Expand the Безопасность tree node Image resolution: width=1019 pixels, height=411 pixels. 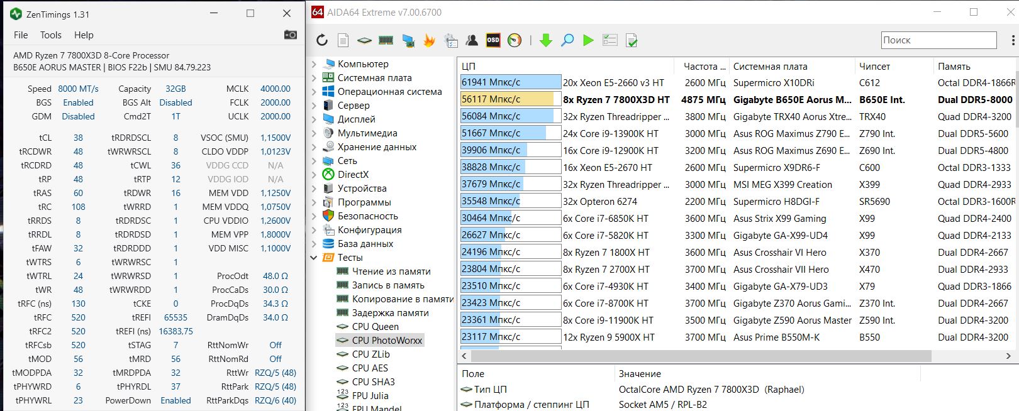[x=314, y=216]
